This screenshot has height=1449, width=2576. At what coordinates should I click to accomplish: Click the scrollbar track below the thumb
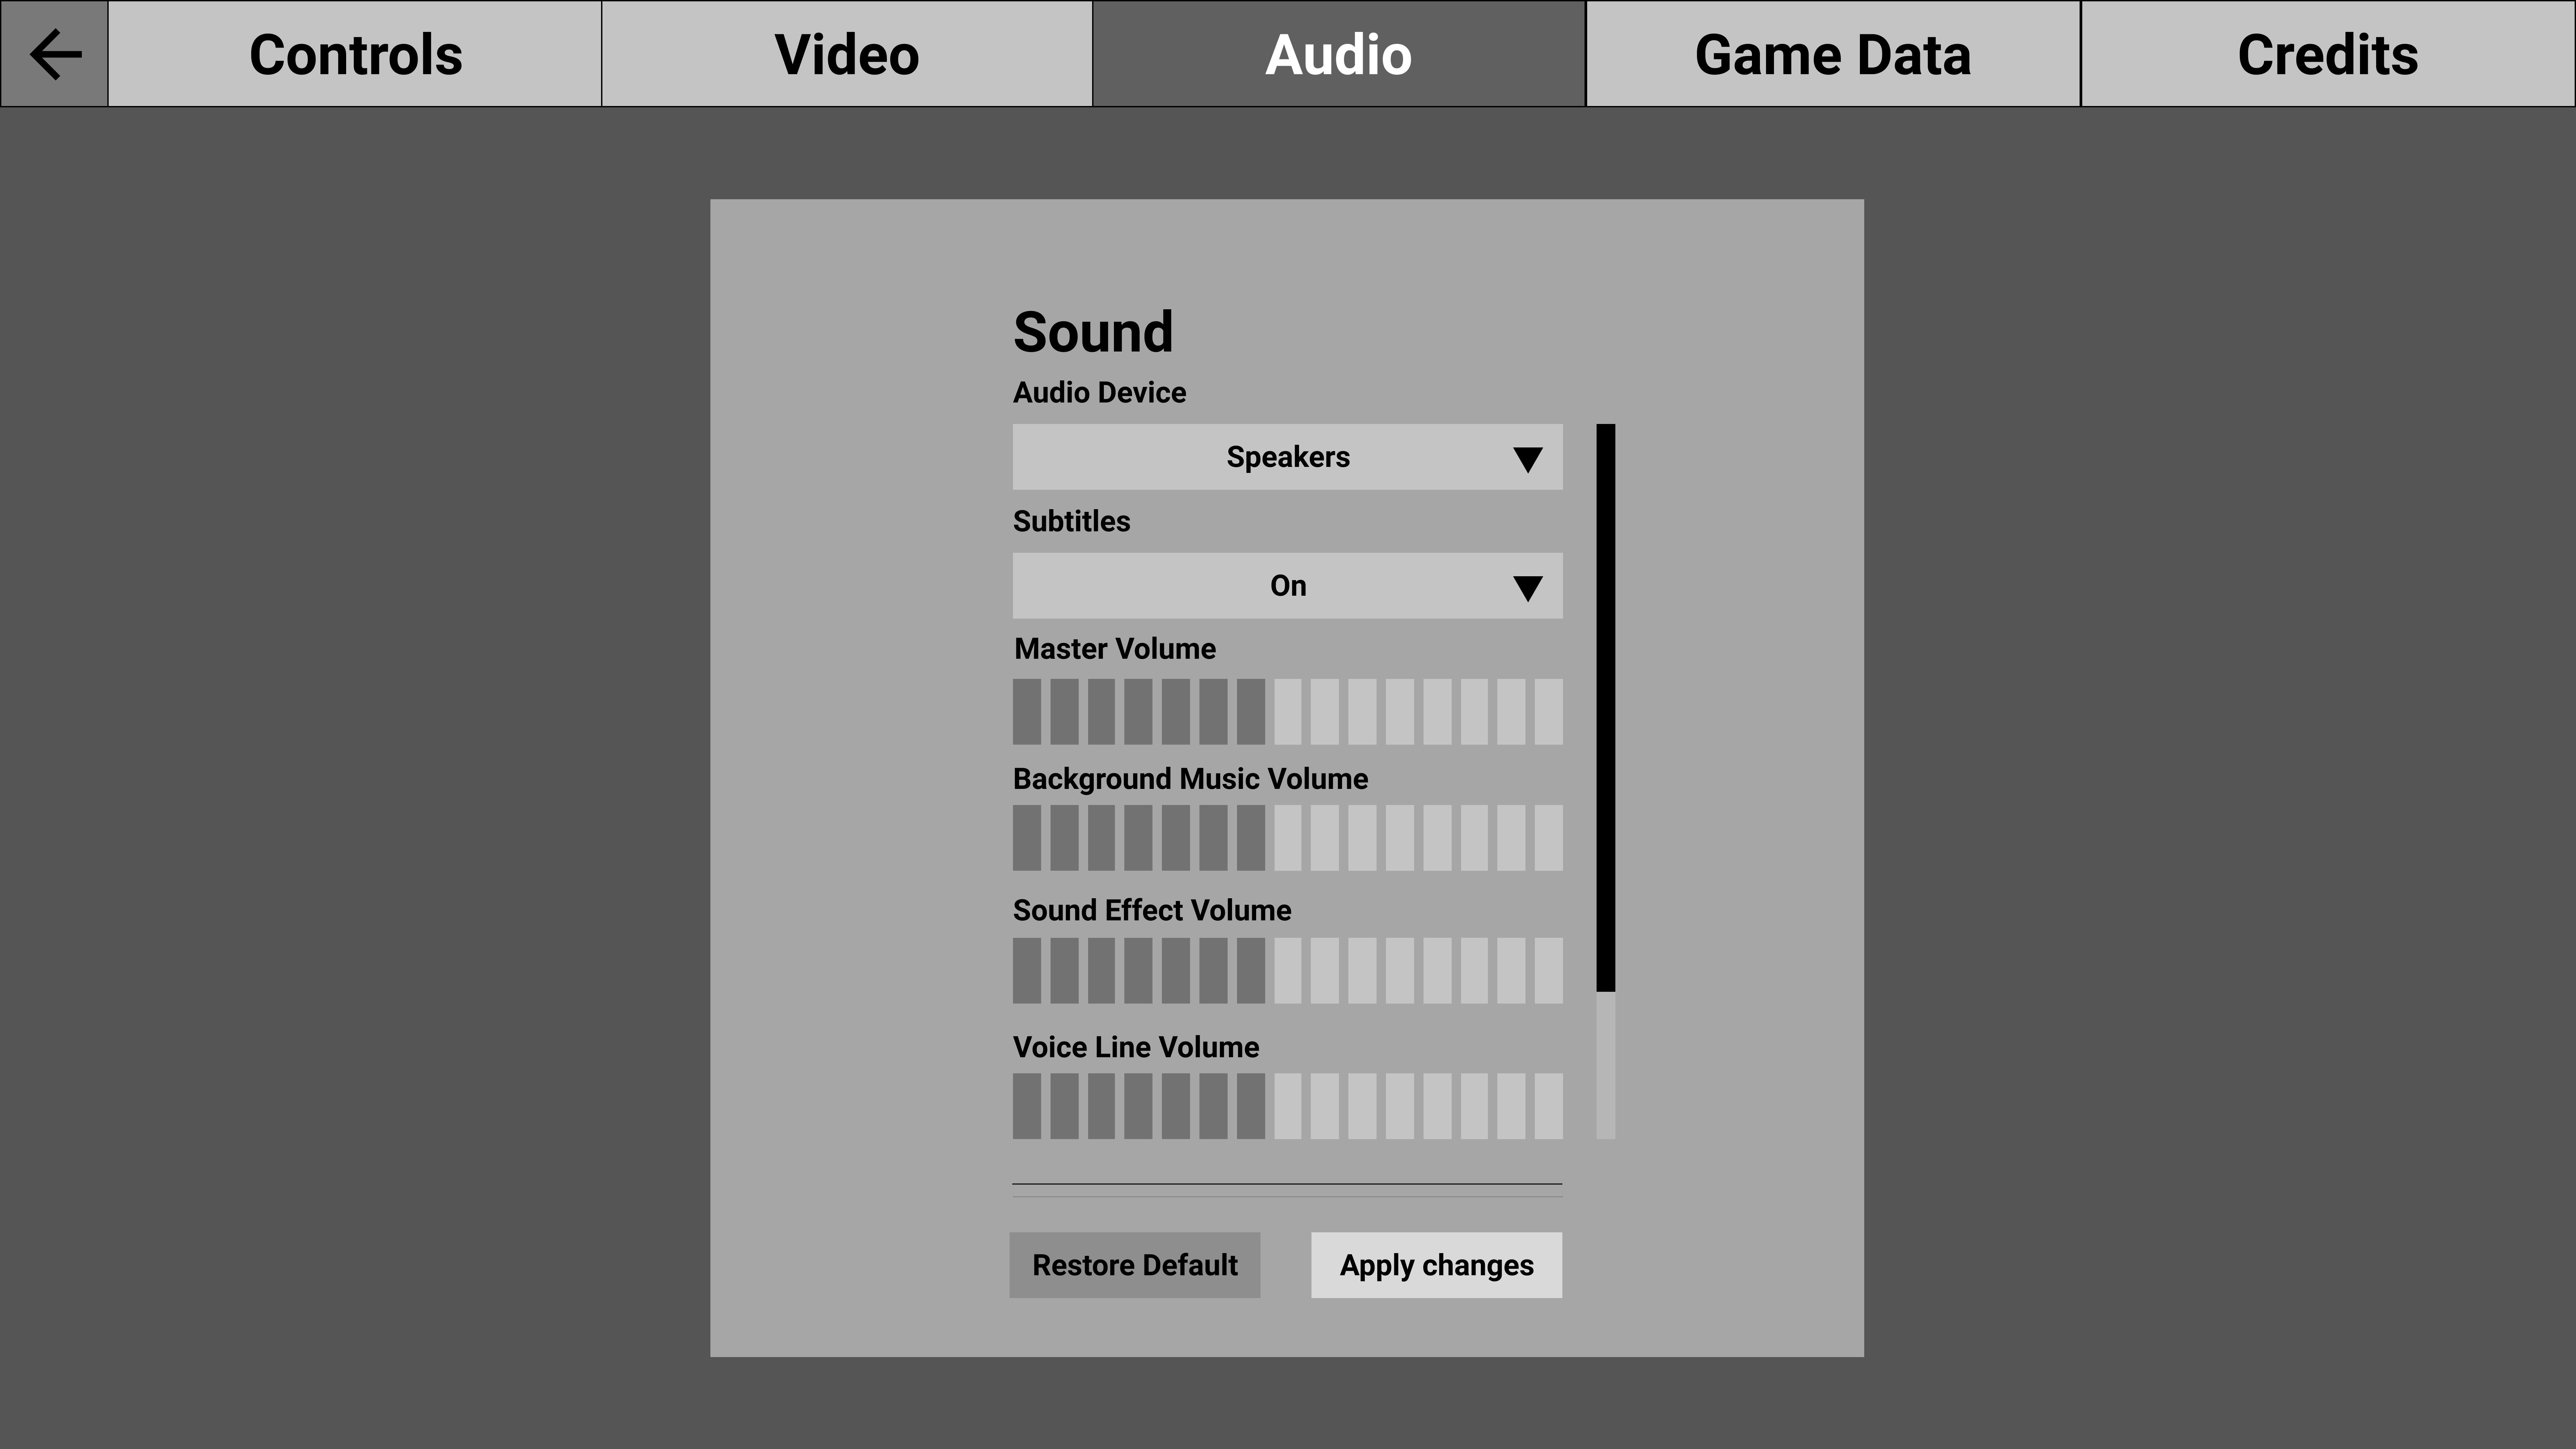[x=1606, y=1066]
